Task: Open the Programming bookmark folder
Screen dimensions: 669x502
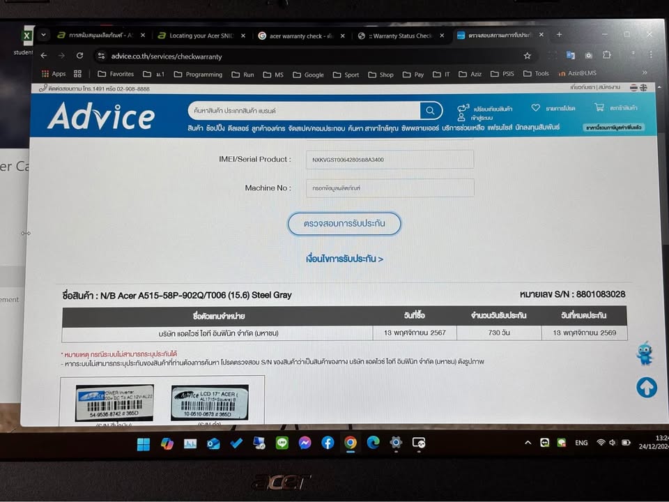Action: (198, 75)
